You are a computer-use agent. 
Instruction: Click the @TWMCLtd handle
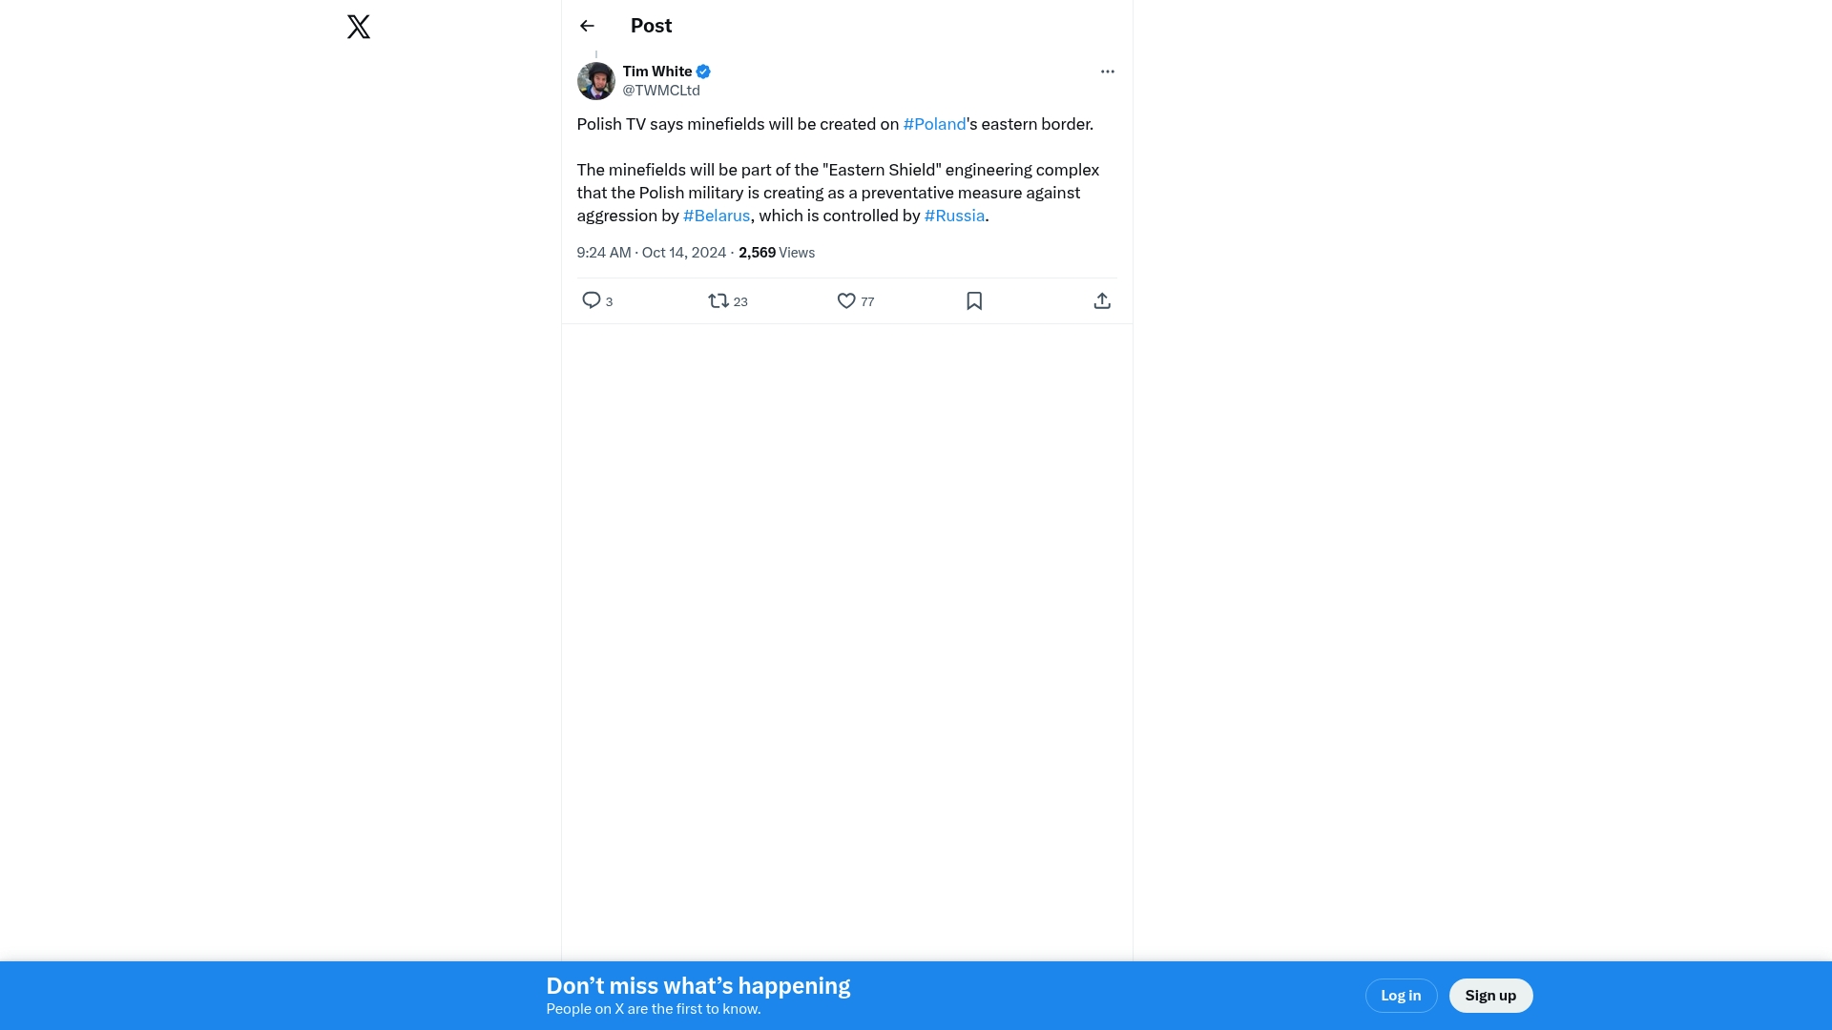point(661,91)
